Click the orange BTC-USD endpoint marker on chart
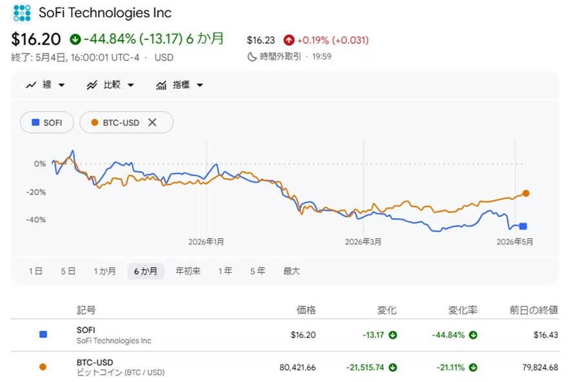Image resolution: width=572 pixels, height=382 pixels. (x=526, y=193)
